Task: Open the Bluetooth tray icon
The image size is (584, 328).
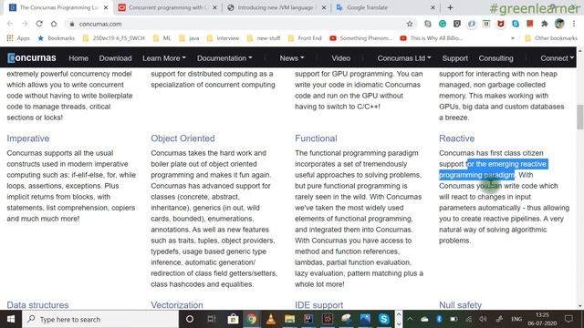Action: 439,319
